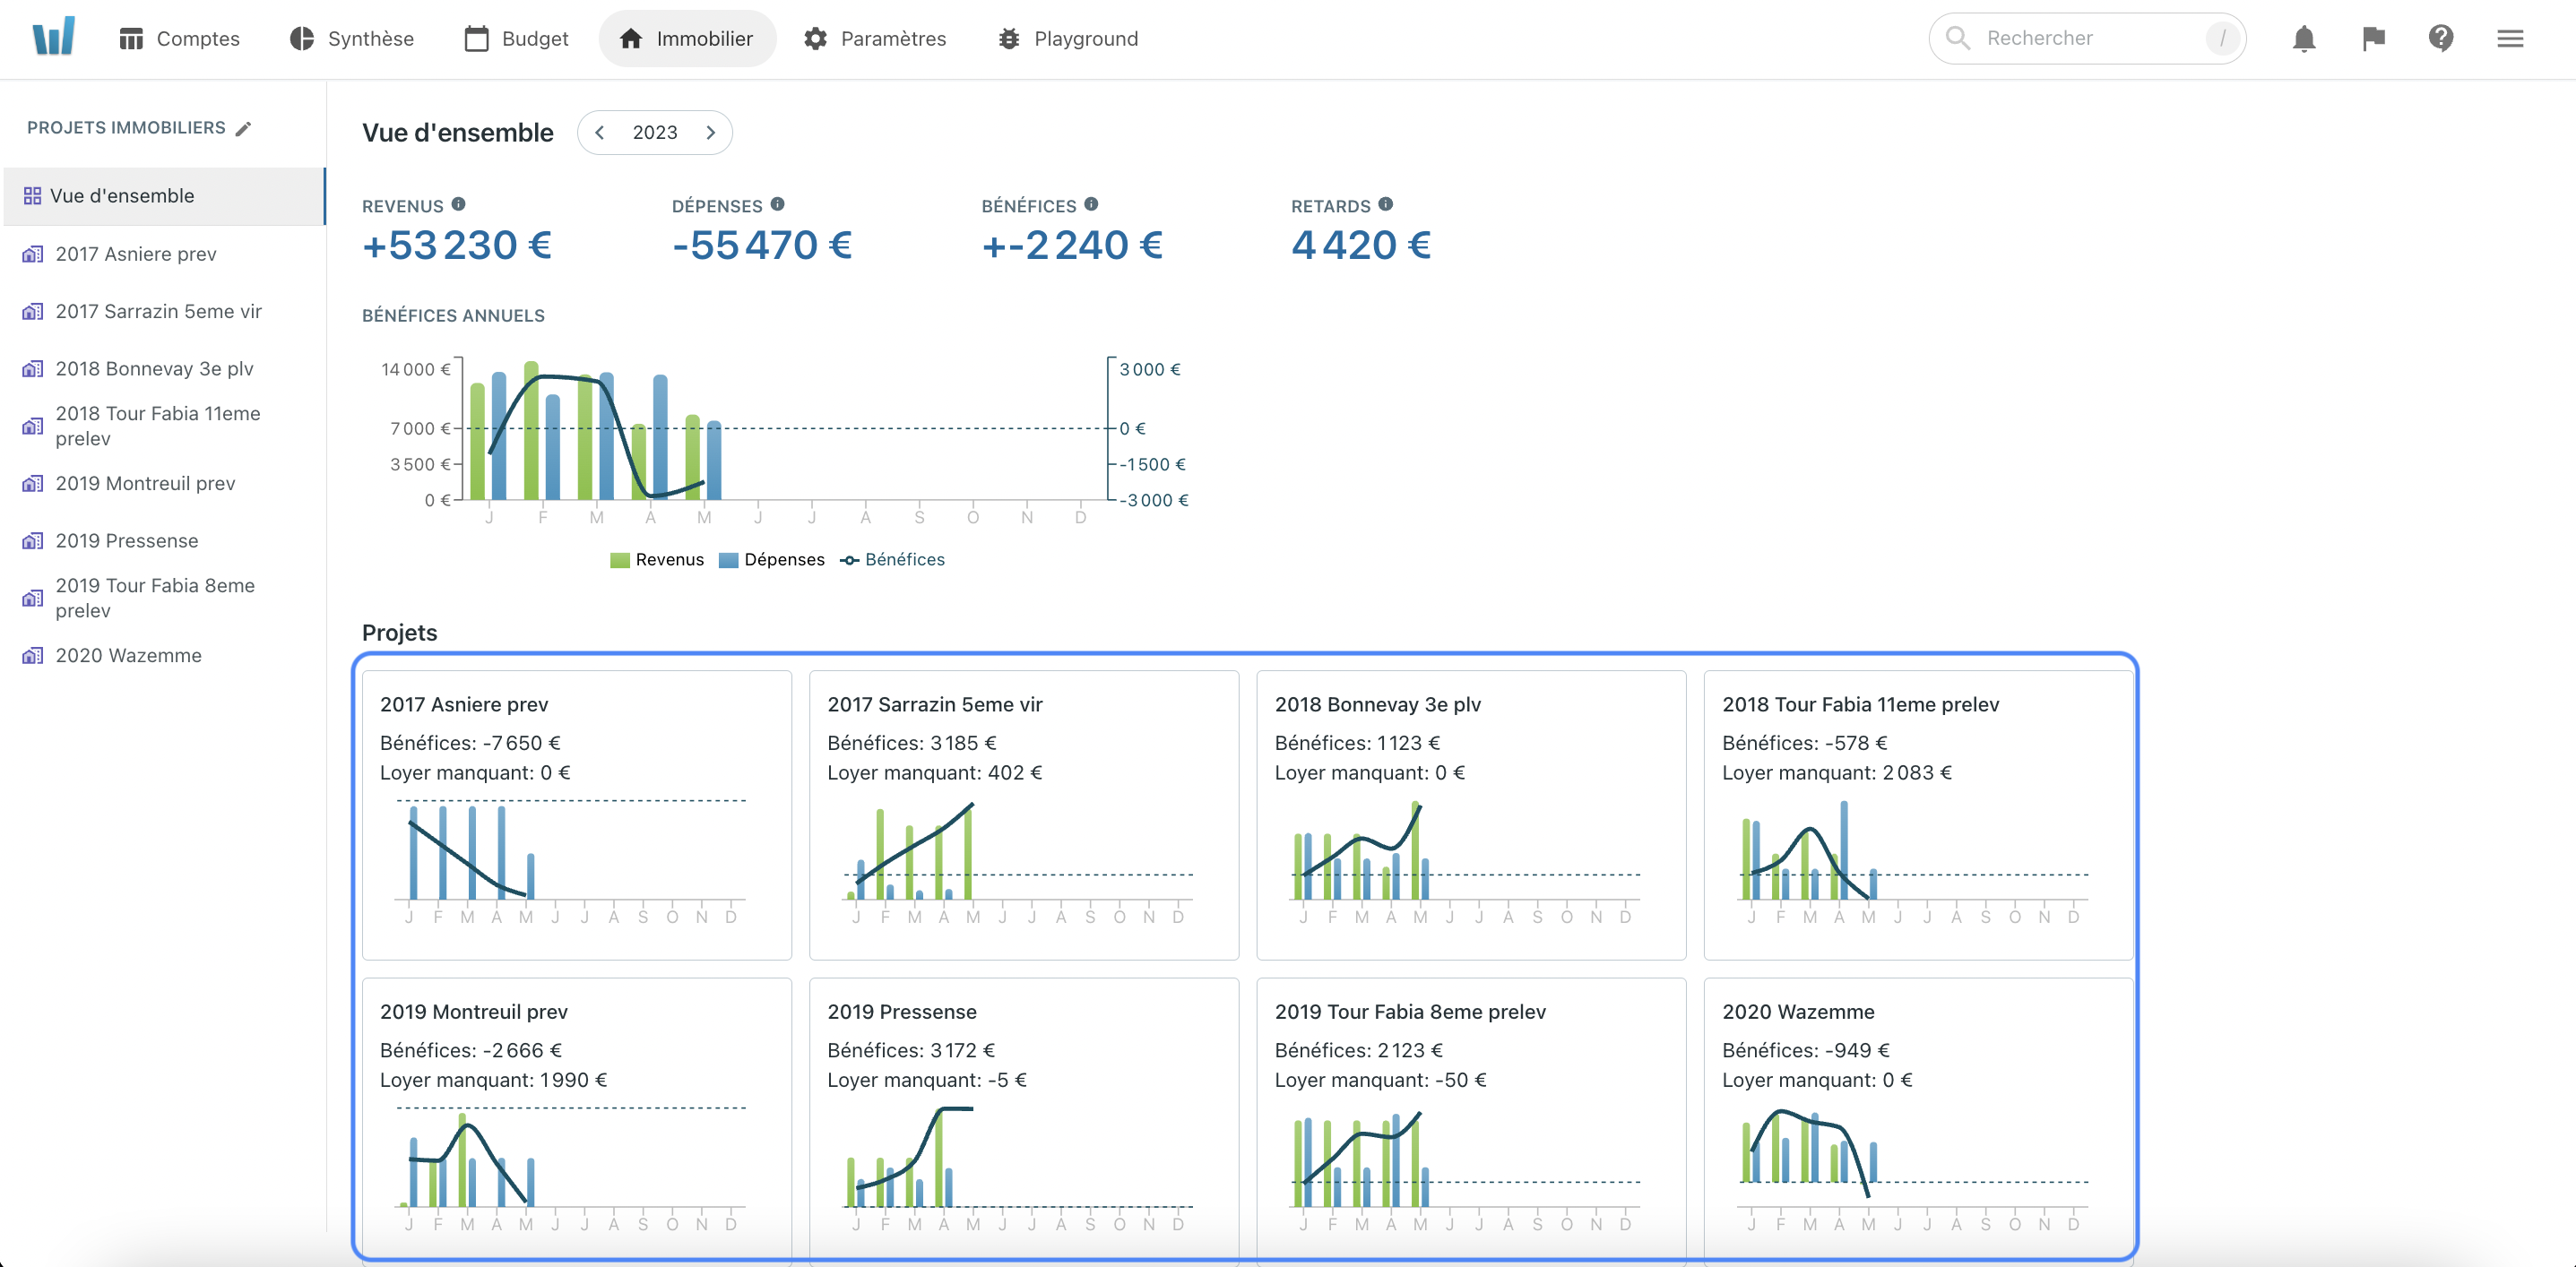Open the help question mark icon
The width and height of the screenshot is (2576, 1267).
[x=2440, y=39]
